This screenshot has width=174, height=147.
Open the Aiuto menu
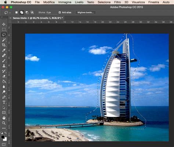tap(166, 2)
